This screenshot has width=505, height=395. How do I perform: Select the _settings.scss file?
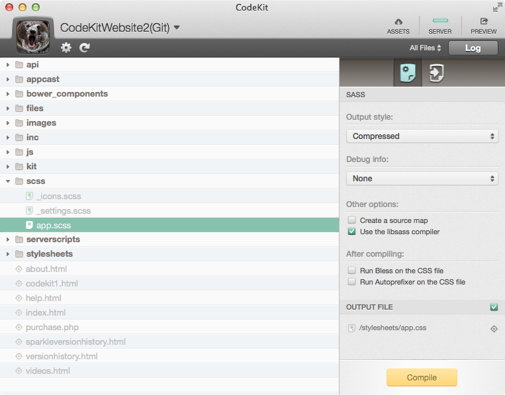[x=63, y=210]
